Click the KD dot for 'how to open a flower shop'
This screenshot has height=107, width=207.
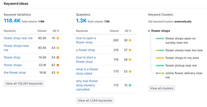(130, 40)
